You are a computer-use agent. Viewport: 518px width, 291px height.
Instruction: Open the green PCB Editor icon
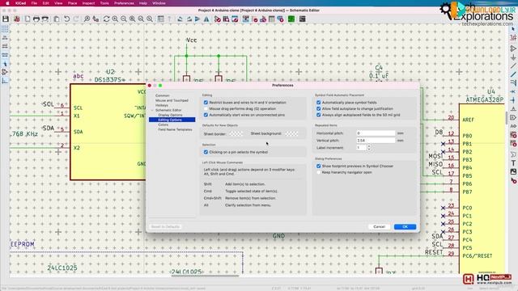[x=291, y=19]
